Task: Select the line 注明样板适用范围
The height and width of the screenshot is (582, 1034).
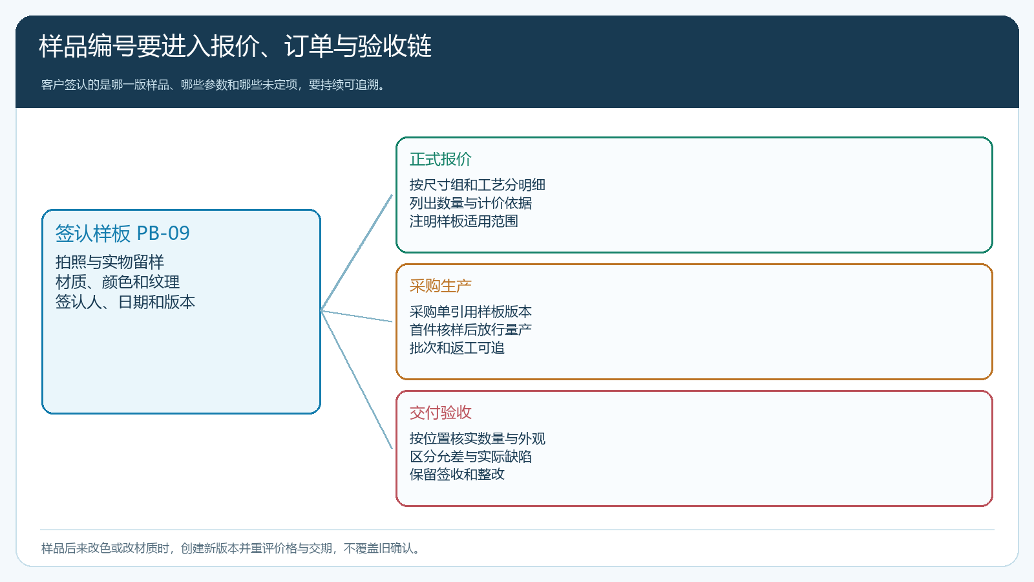Action: [464, 221]
